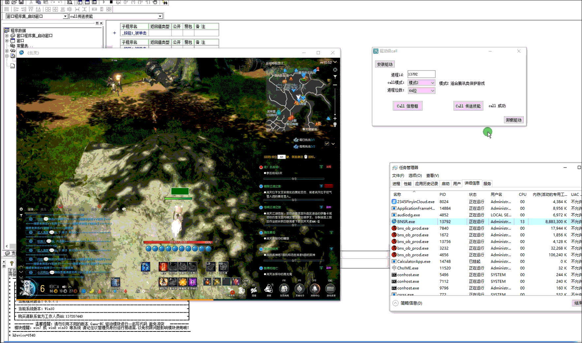Image resolution: width=582 pixels, height=343 pixels.
Task: Click the 进程id input field
Action: [x=421, y=74]
